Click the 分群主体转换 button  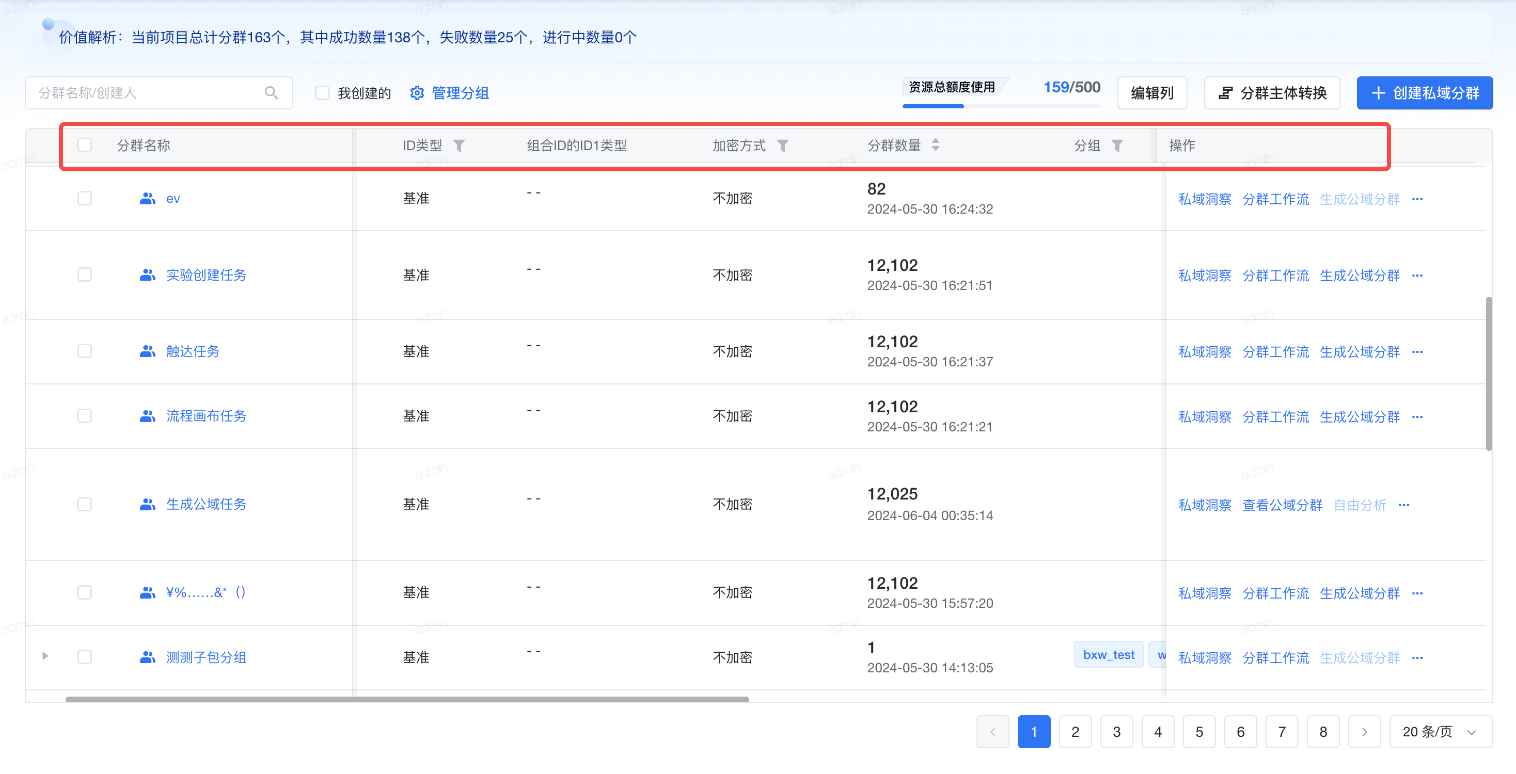[x=1272, y=93]
